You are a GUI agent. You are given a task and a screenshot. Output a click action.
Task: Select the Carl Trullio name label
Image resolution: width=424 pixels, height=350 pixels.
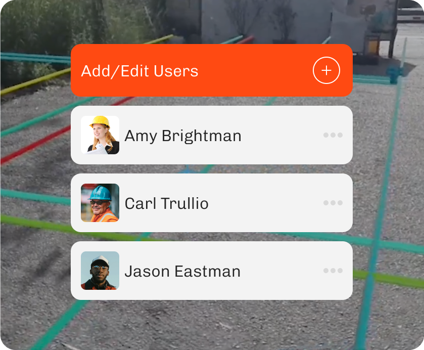click(x=167, y=203)
